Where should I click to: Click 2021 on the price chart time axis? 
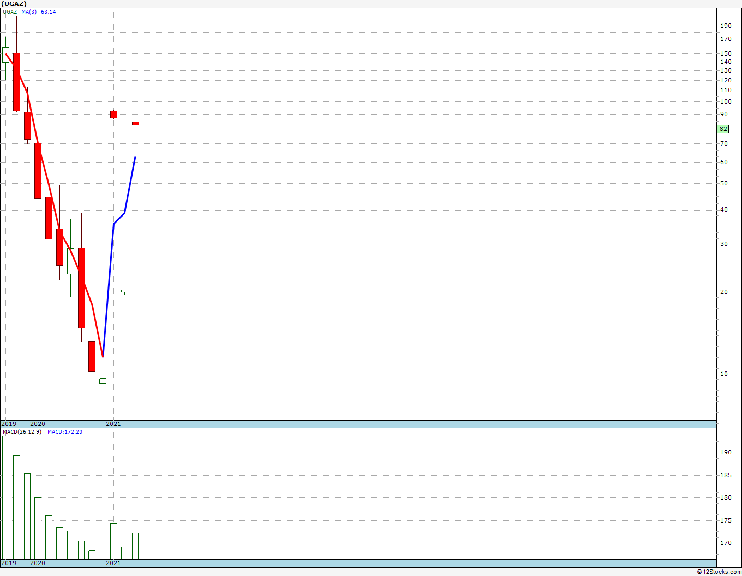click(x=113, y=424)
